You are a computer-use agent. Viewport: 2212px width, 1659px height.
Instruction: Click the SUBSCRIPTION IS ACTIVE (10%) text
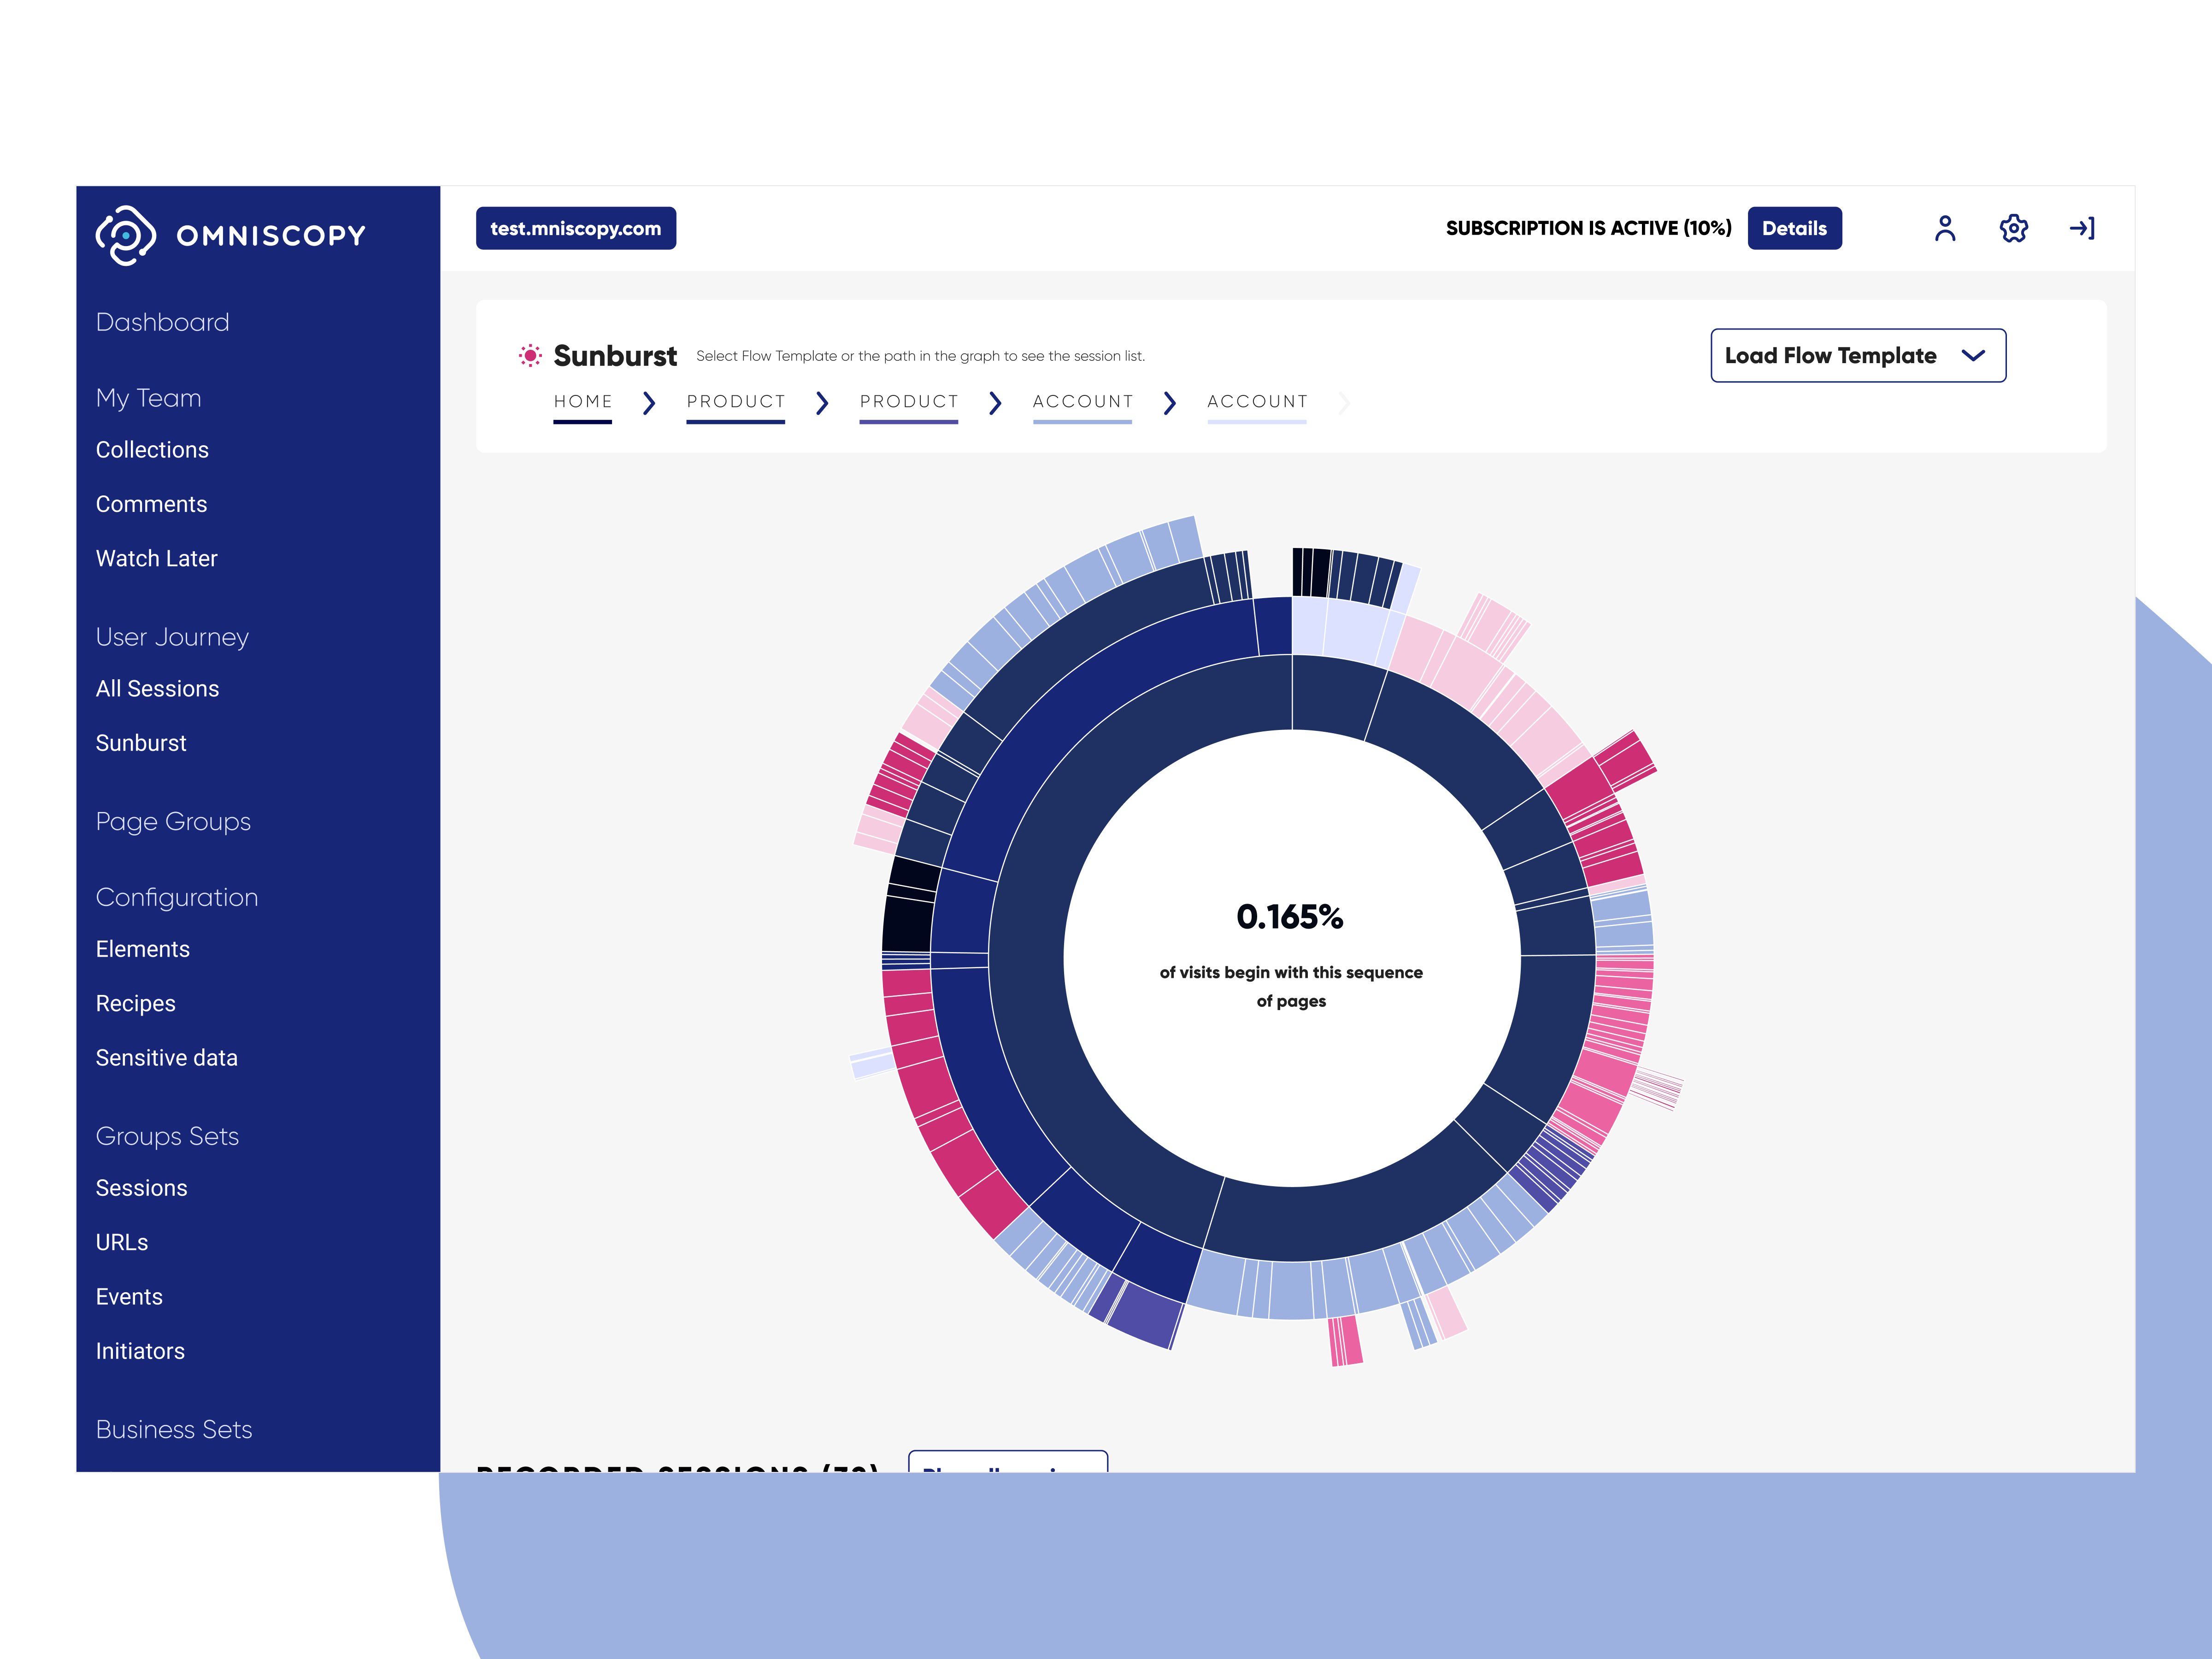[1588, 228]
